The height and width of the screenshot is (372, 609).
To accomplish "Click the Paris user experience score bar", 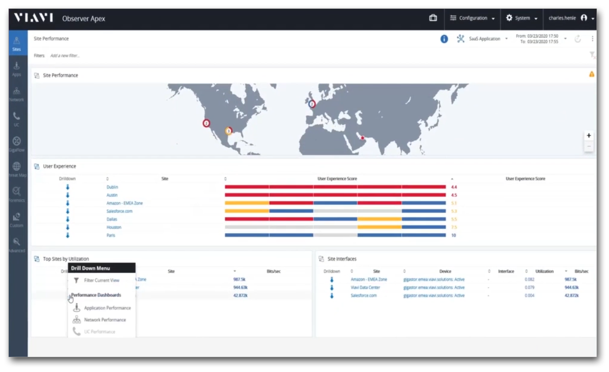I will tap(335, 235).
